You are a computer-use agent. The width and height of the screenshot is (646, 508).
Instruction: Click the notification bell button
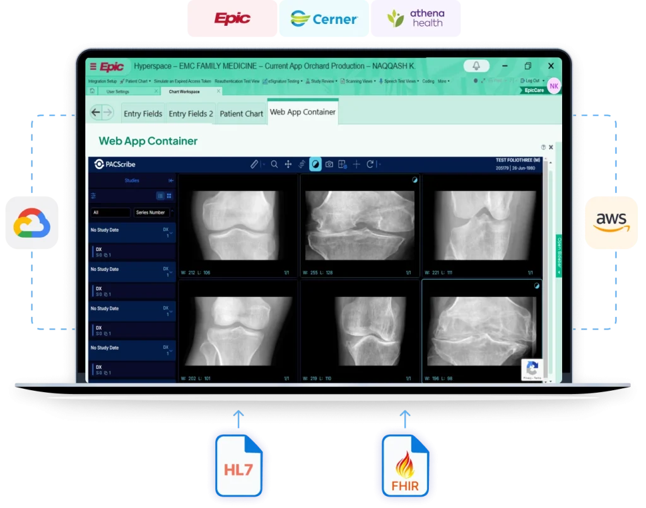coord(476,66)
